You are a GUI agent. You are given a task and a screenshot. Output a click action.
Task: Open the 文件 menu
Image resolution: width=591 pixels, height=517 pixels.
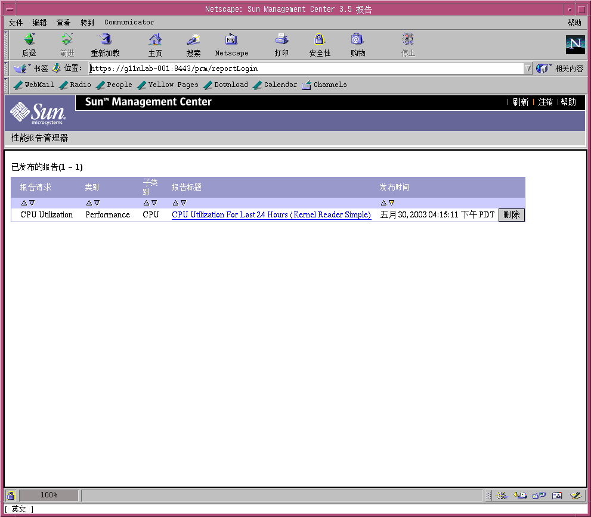pos(16,23)
